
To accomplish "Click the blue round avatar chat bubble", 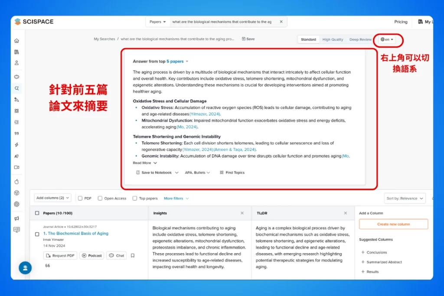I will [25, 268].
